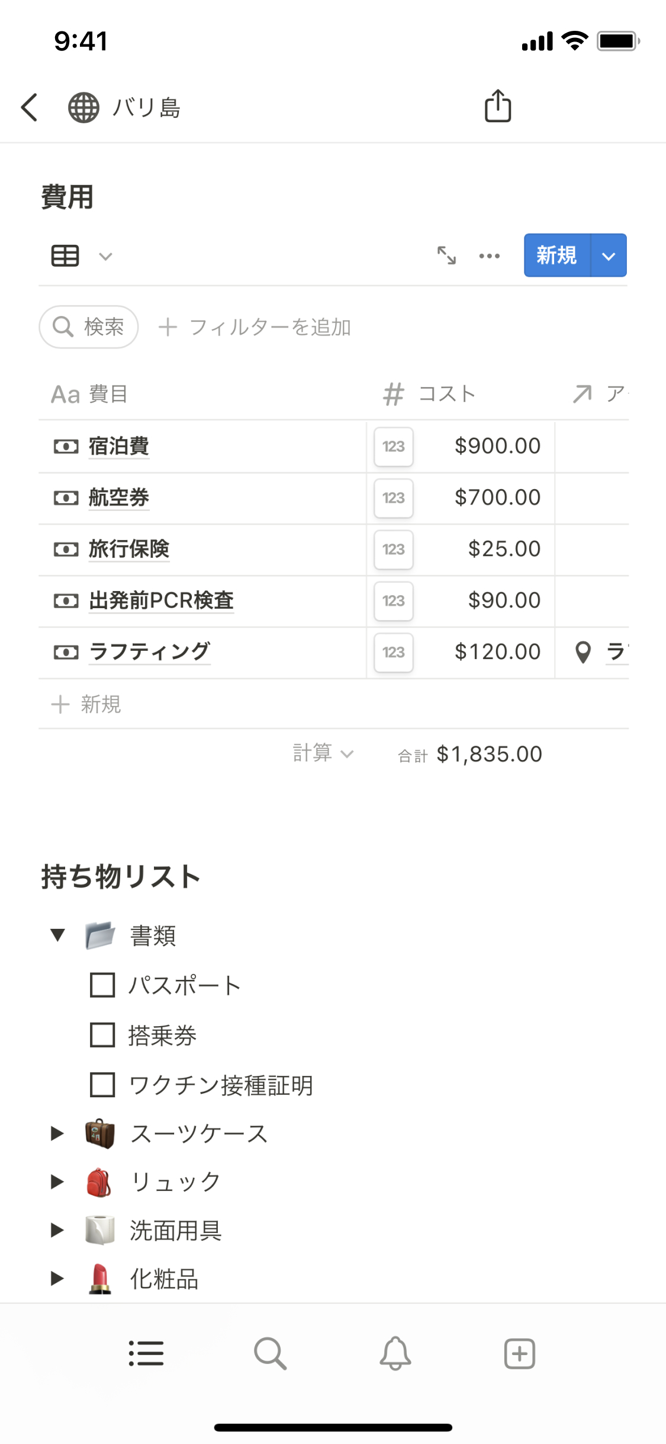Tap the back arrow icon
This screenshot has height=1444, width=666.
[30, 107]
